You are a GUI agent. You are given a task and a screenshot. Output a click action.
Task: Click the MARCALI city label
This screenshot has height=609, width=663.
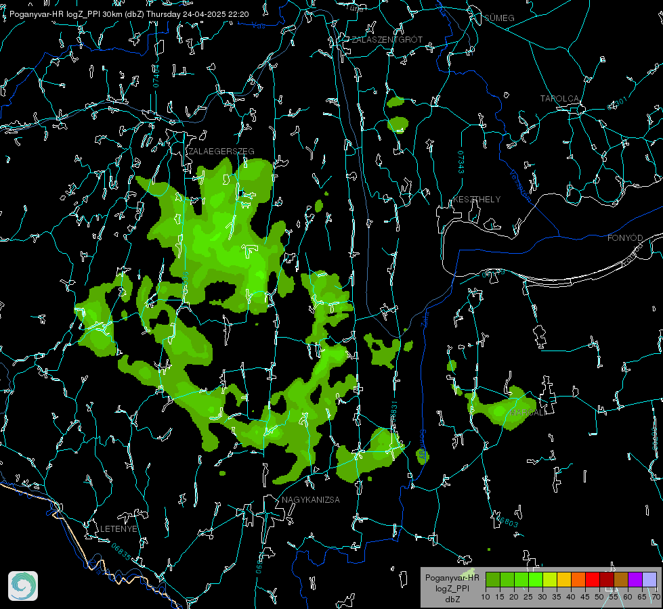click(528, 413)
